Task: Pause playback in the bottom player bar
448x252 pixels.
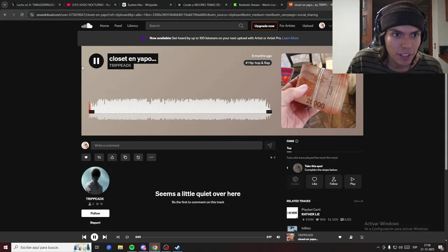Action: click(94, 237)
